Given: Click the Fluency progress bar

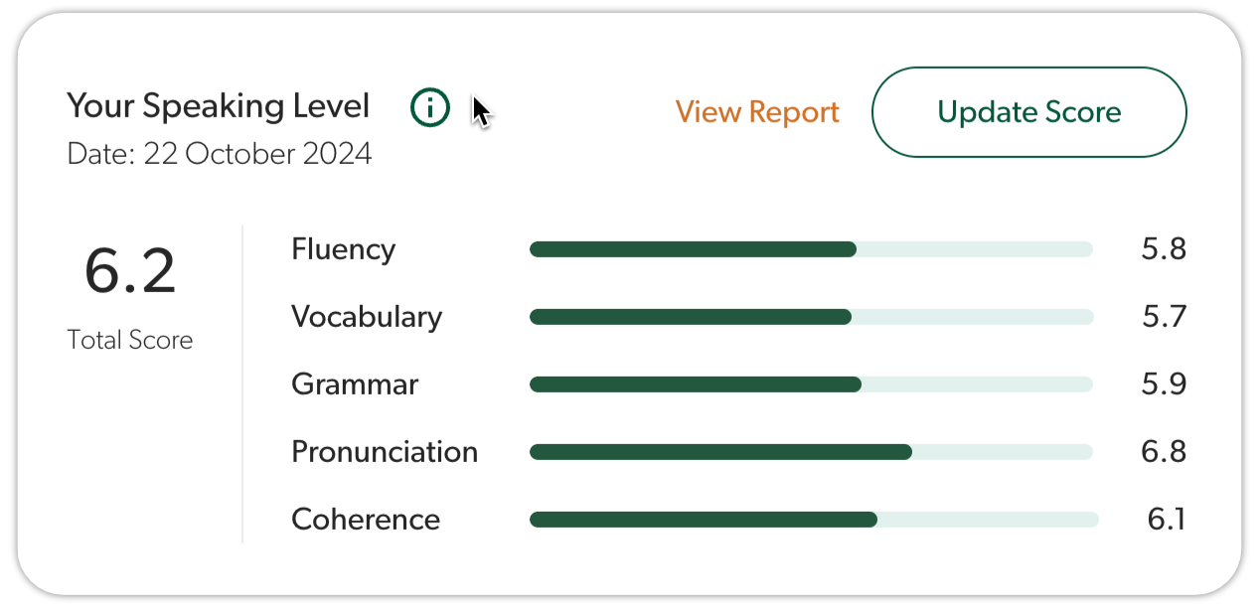Looking at the screenshot, I should [x=811, y=249].
